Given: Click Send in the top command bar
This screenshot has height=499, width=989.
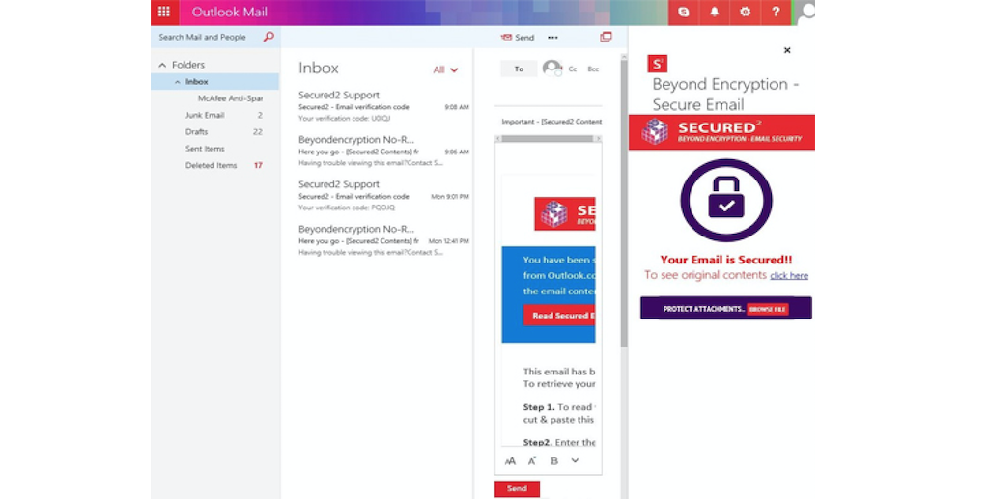Looking at the screenshot, I should tap(518, 38).
